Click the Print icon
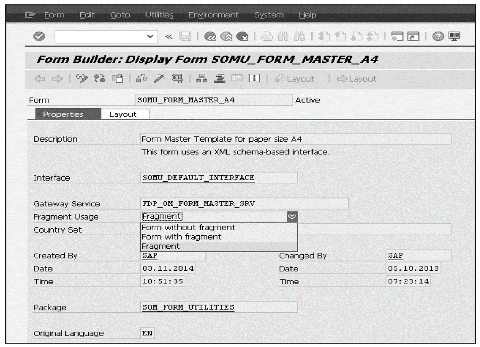480x347 pixels. click(x=267, y=36)
